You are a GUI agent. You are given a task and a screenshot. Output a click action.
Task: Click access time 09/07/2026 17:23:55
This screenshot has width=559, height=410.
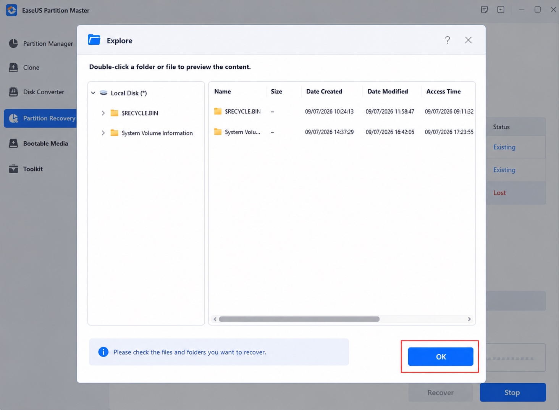[x=449, y=132]
